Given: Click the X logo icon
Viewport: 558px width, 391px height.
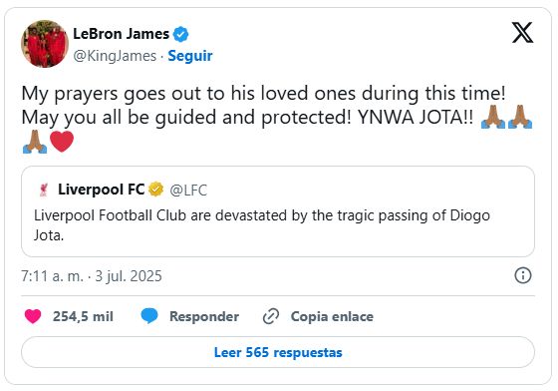Looking at the screenshot, I should click(522, 32).
